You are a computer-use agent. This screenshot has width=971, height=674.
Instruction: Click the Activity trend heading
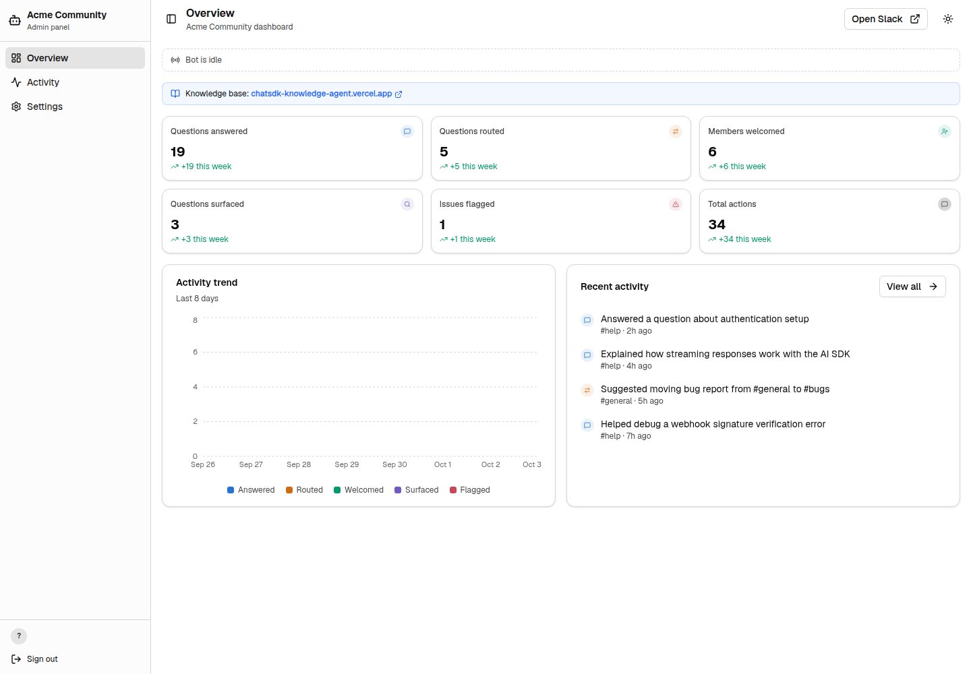pyautogui.click(x=207, y=282)
